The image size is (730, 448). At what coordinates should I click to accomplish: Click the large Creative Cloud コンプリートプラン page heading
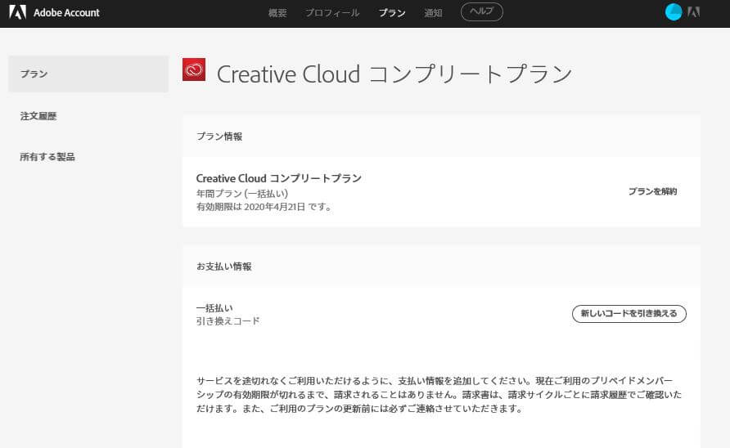(394, 74)
